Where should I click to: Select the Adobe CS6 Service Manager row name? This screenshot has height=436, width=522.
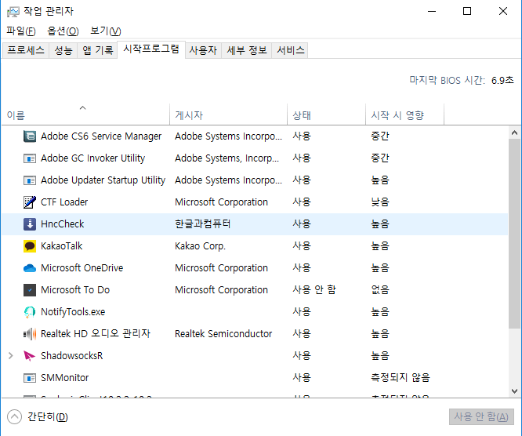(x=101, y=136)
